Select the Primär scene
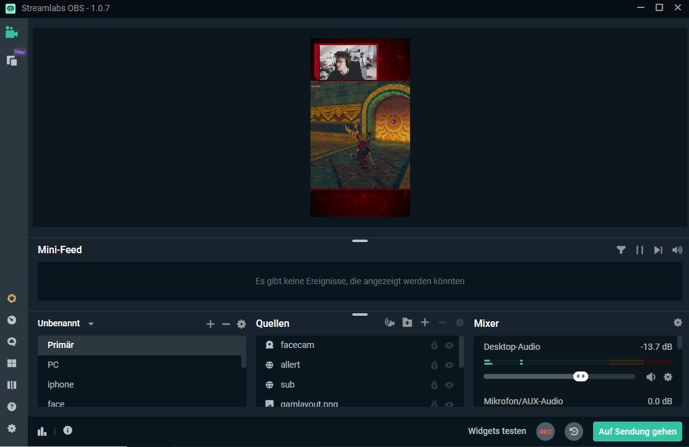Screen dimensions: 689x447 coord(139,345)
